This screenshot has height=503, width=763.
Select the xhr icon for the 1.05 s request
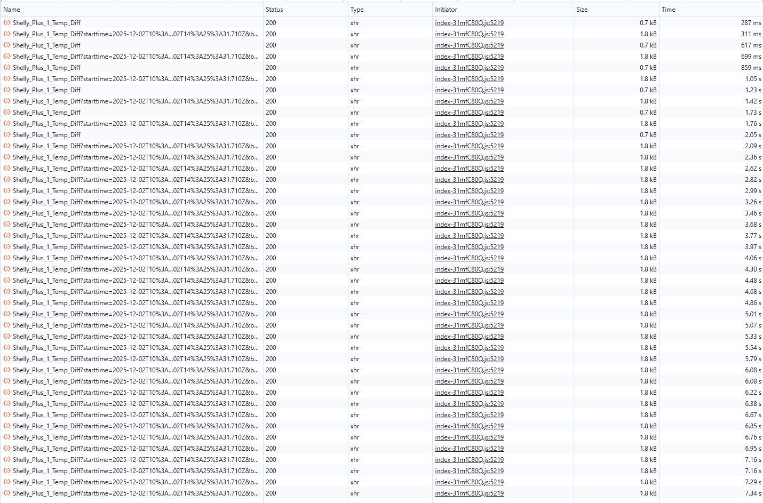coord(7,79)
